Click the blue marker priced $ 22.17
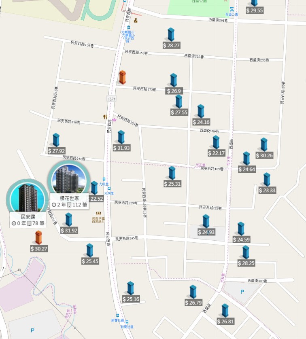Viewport: 306px width, 339px height. click(216, 142)
